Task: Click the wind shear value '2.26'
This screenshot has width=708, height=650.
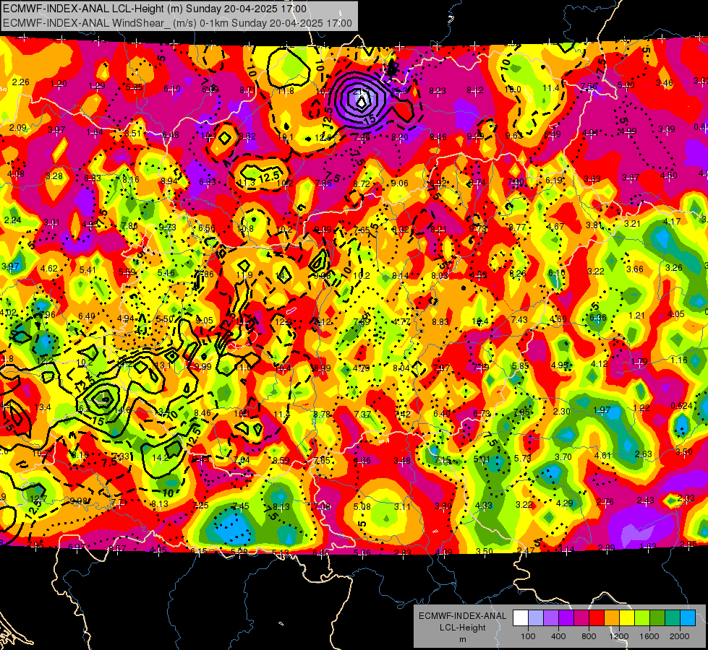Action: 21,82
